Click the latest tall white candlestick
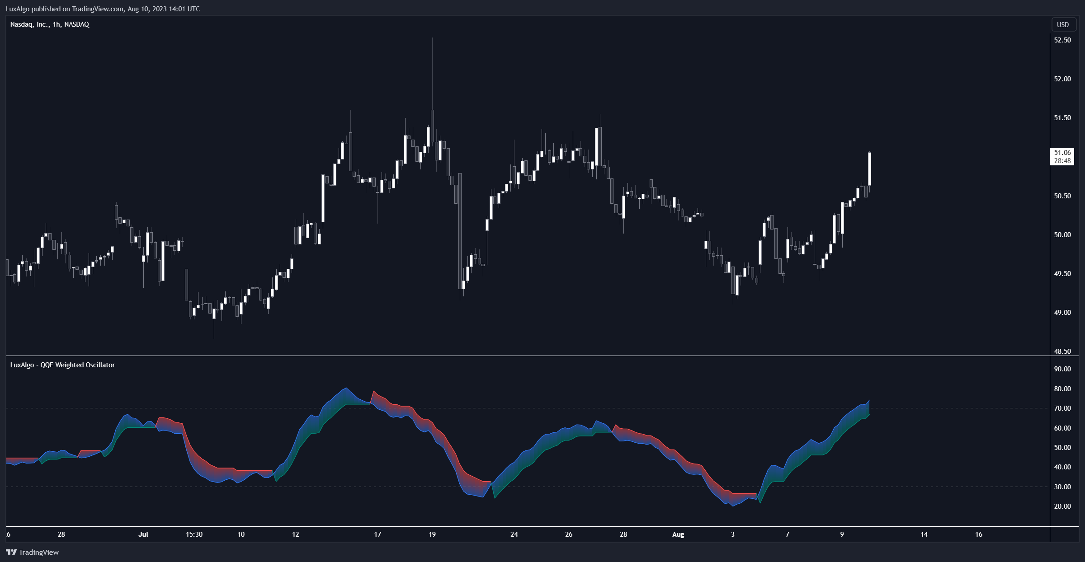 (x=870, y=169)
